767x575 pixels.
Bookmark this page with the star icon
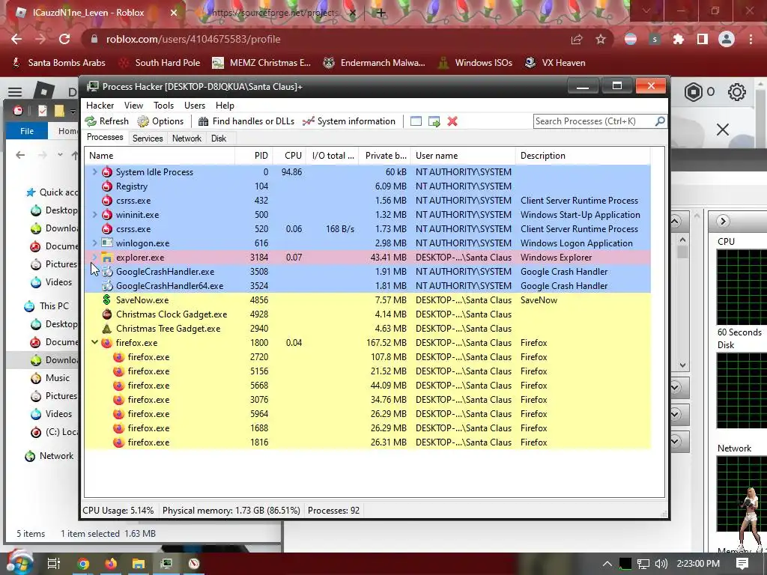pyautogui.click(x=601, y=39)
